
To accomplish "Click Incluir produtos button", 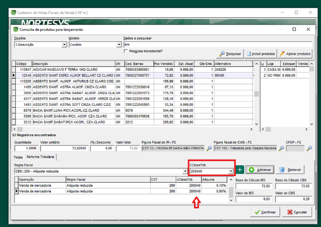I will [261, 54].
